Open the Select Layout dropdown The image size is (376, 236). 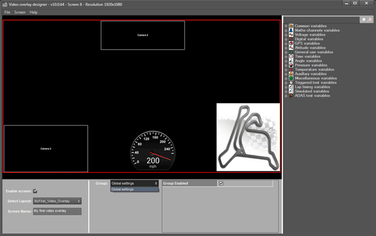click(57, 201)
